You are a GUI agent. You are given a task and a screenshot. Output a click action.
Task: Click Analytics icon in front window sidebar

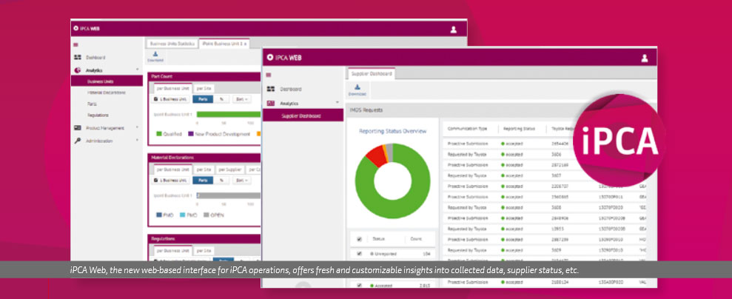[271, 103]
